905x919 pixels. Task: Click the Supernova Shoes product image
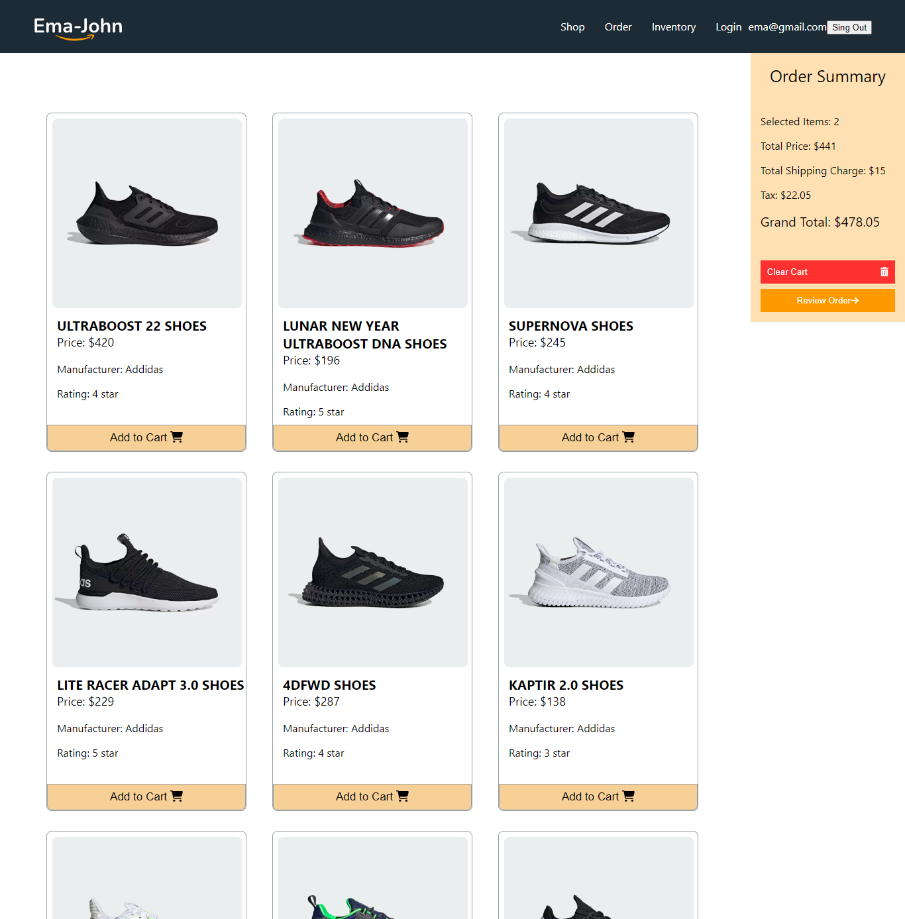[x=599, y=213]
